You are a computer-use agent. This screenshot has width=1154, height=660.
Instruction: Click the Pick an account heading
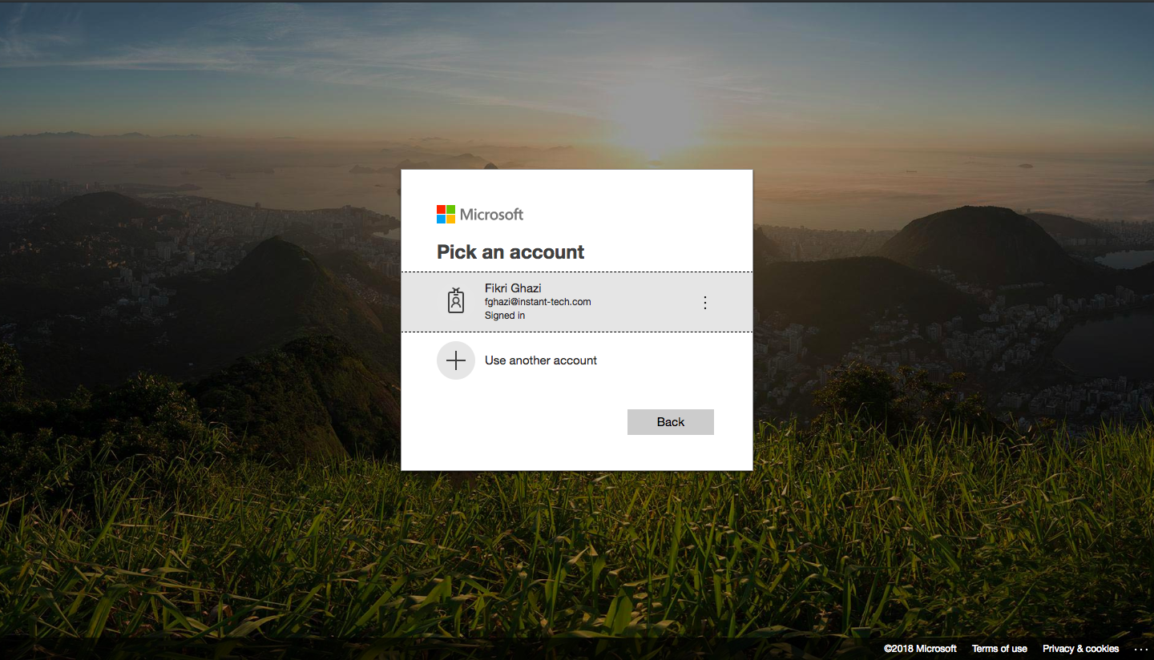(x=510, y=252)
